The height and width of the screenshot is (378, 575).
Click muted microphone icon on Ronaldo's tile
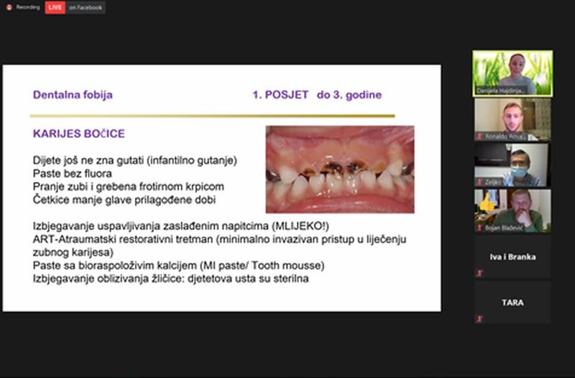pos(479,137)
